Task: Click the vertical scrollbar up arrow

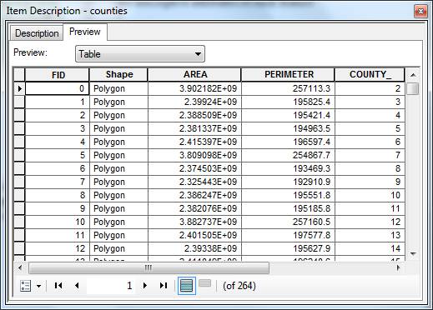Action: tap(413, 75)
